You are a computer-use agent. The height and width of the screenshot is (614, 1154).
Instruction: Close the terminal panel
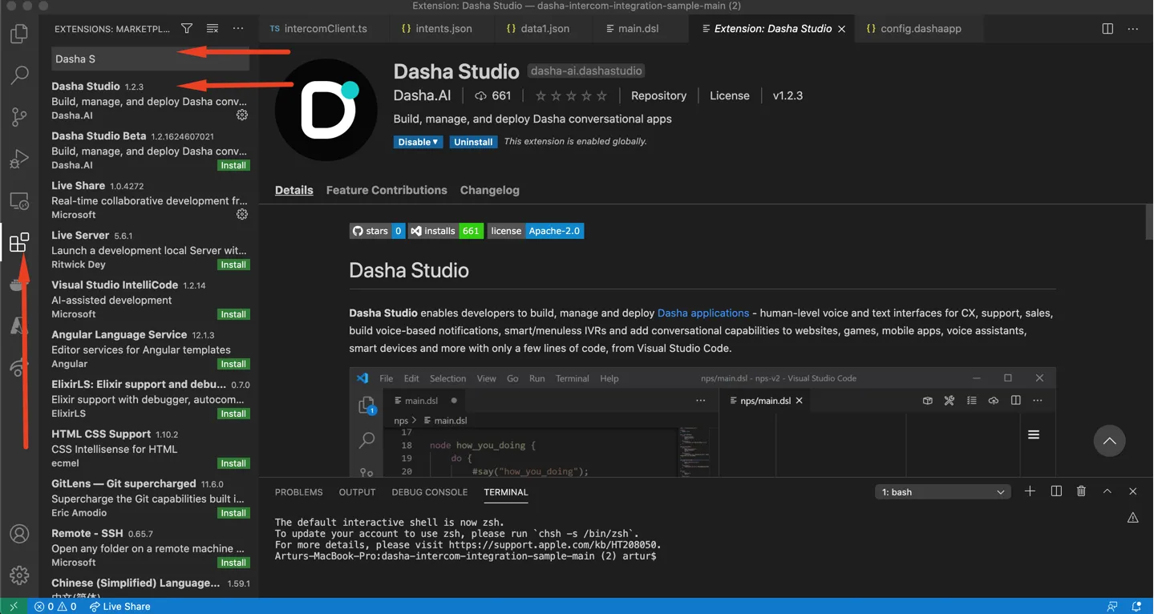(1133, 491)
